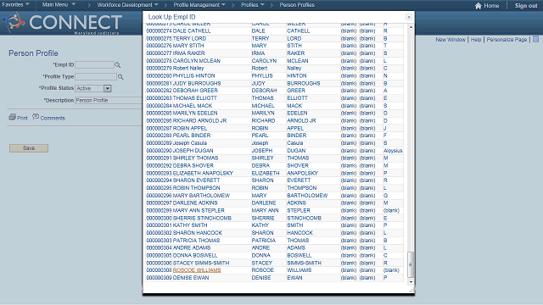Close the Look Up Empl ID dialog
The width and height of the screenshot is (543, 305).
(x=409, y=17)
